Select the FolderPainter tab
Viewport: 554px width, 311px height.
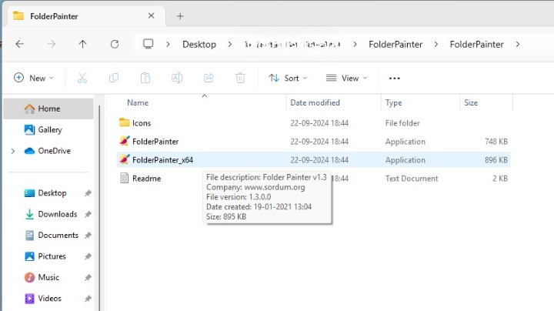point(85,16)
